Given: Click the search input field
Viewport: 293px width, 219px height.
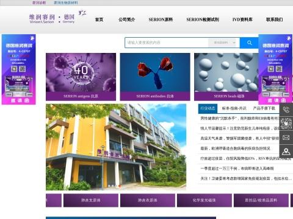Looking at the screenshot, I should pos(167,43).
